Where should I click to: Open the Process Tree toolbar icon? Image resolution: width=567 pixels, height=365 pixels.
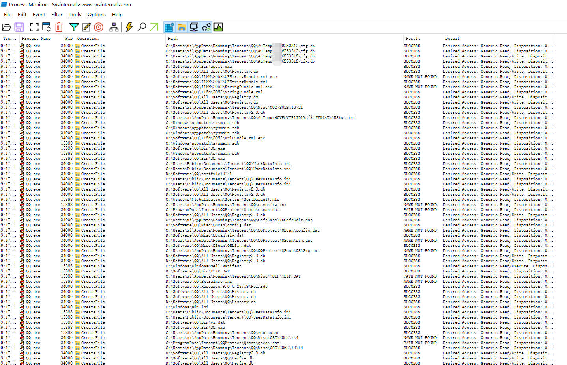tap(114, 27)
